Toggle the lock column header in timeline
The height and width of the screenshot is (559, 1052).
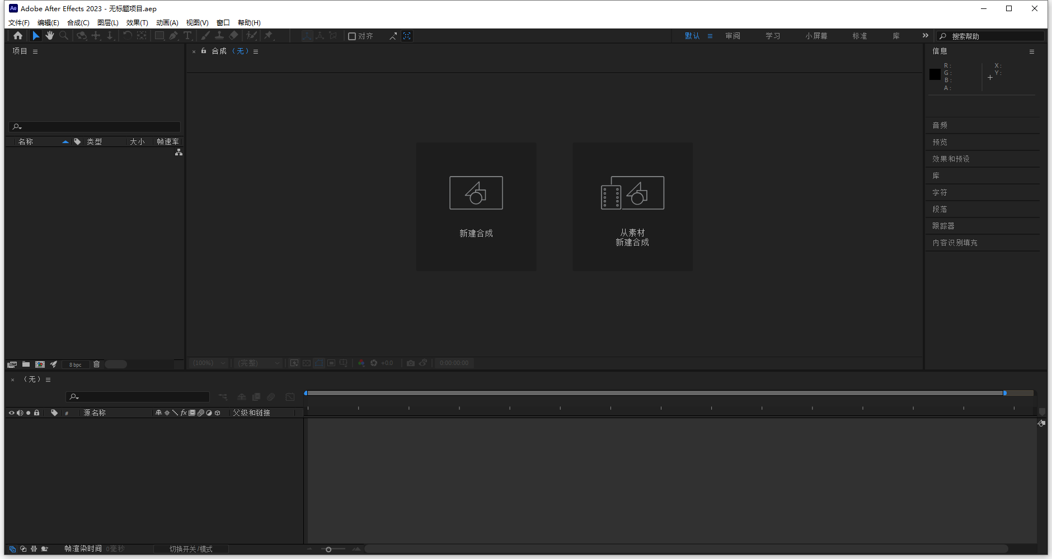coord(36,413)
